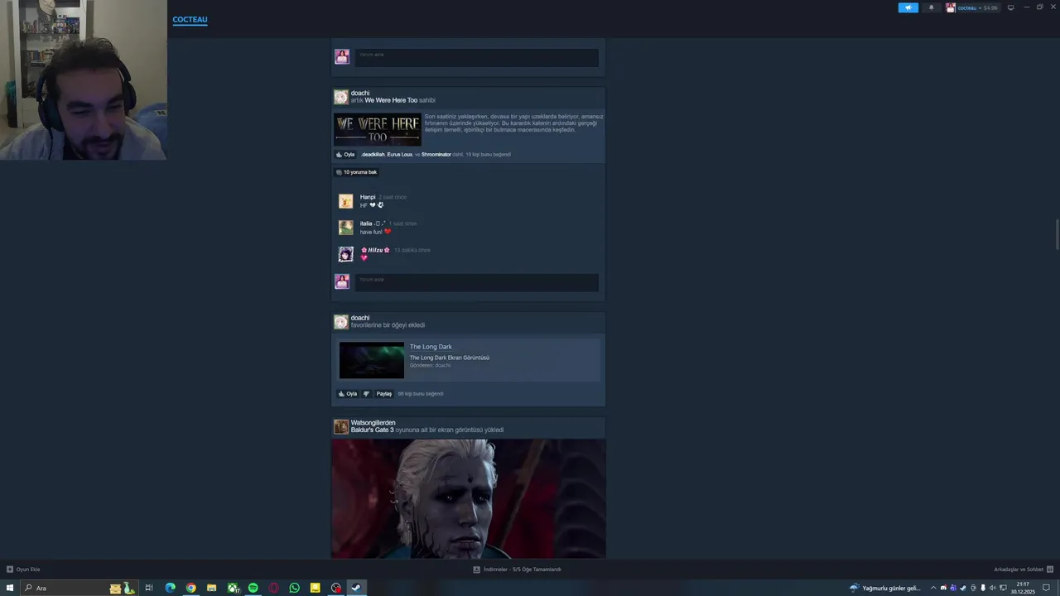The width and height of the screenshot is (1060, 596).
Task: Click the comment box at the top of feed
Action: point(476,58)
